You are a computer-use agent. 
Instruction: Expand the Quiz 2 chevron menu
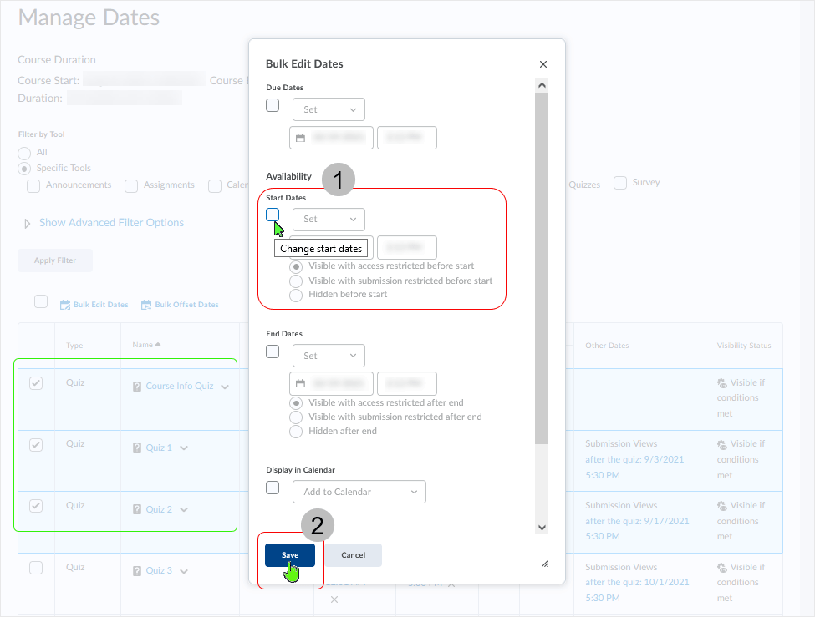[184, 510]
